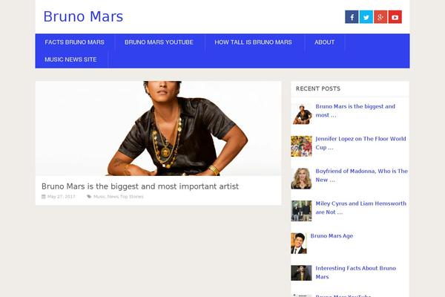Open Boyfriend of Madonna recent post
The height and width of the screenshot is (297, 445).
[362, 175]
